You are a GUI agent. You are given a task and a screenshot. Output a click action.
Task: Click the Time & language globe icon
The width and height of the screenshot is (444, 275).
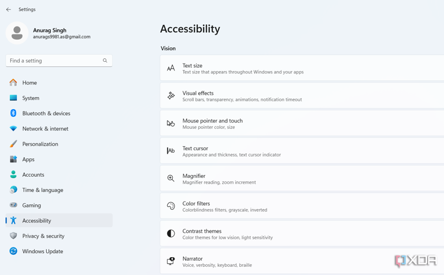click(13, 189)
